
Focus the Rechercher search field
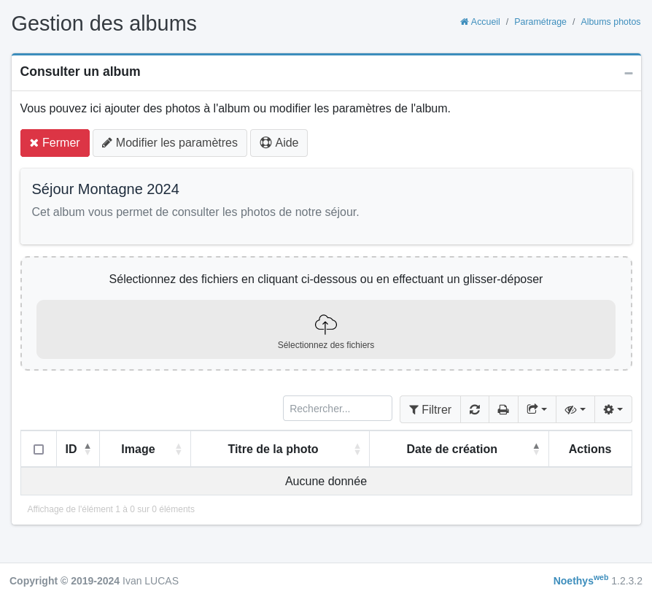(338, 409)
